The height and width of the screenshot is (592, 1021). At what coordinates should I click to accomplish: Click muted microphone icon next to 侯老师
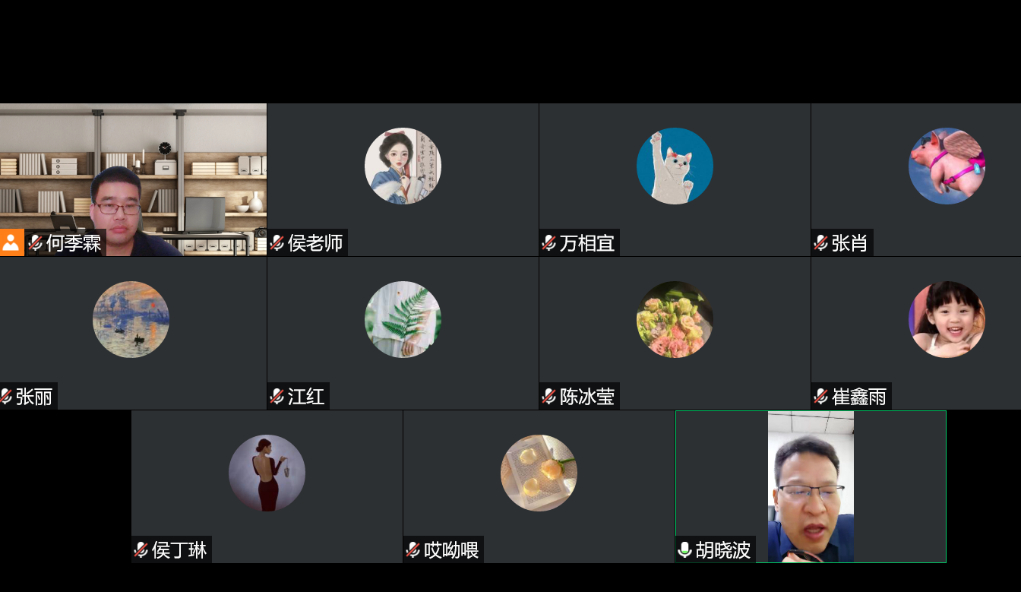(x=277, y=243)
